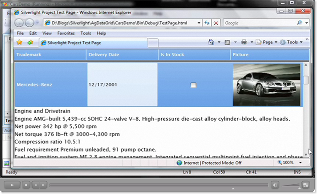
Task: Open the gear Tools command bar menu
Action: click(291, 42)
